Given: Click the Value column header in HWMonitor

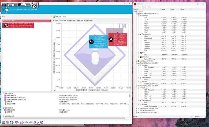Looking at the screenshot, I should coord(166,9).
